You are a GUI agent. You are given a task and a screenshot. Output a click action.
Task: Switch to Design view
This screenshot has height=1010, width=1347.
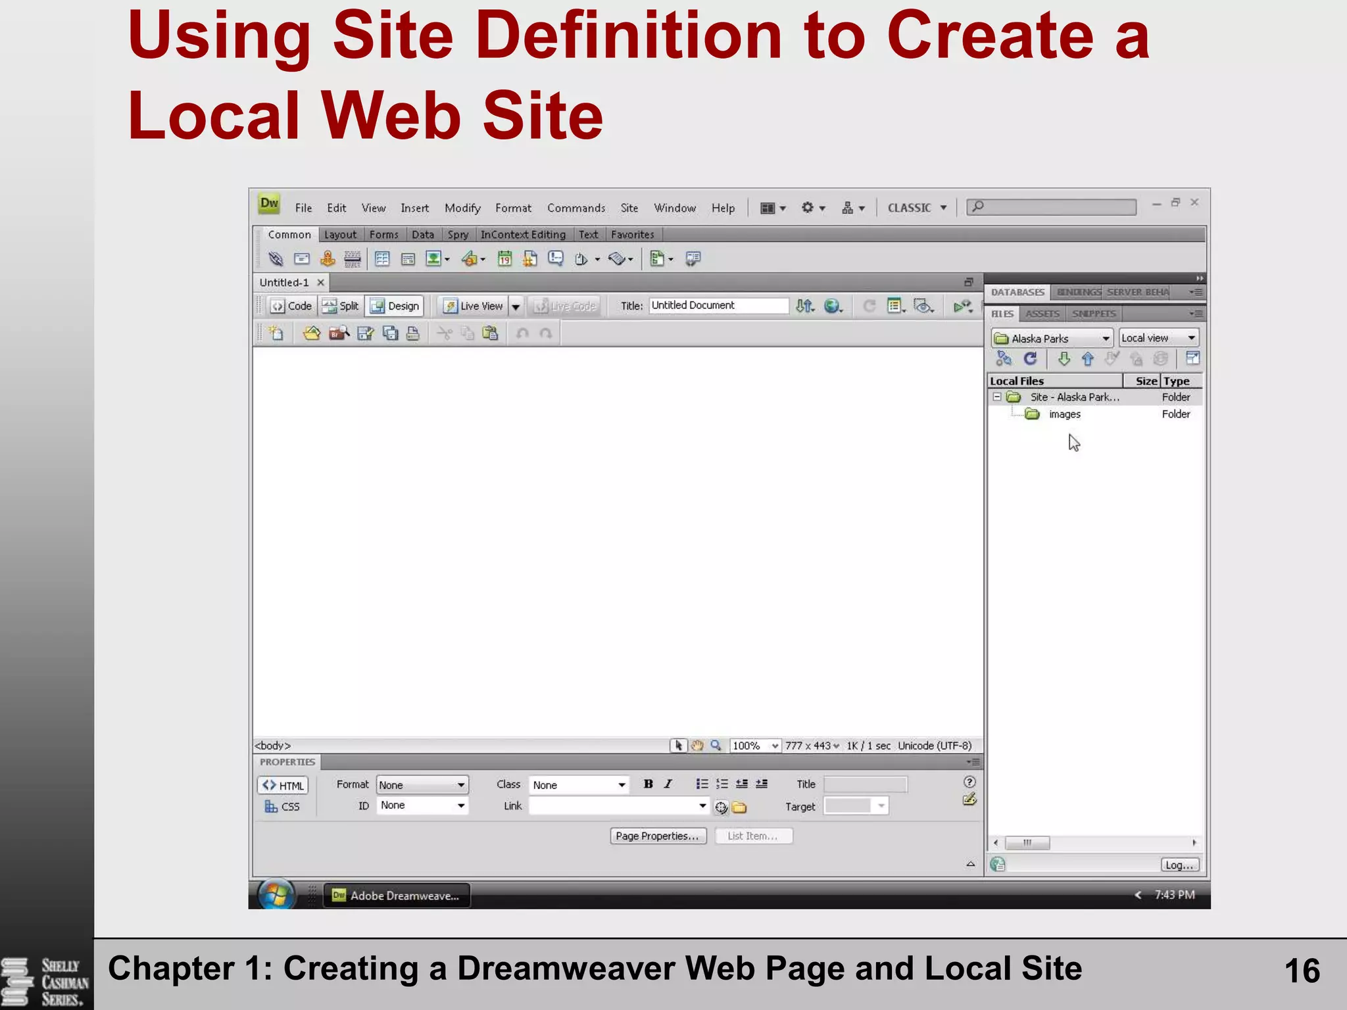pos(395,306)
